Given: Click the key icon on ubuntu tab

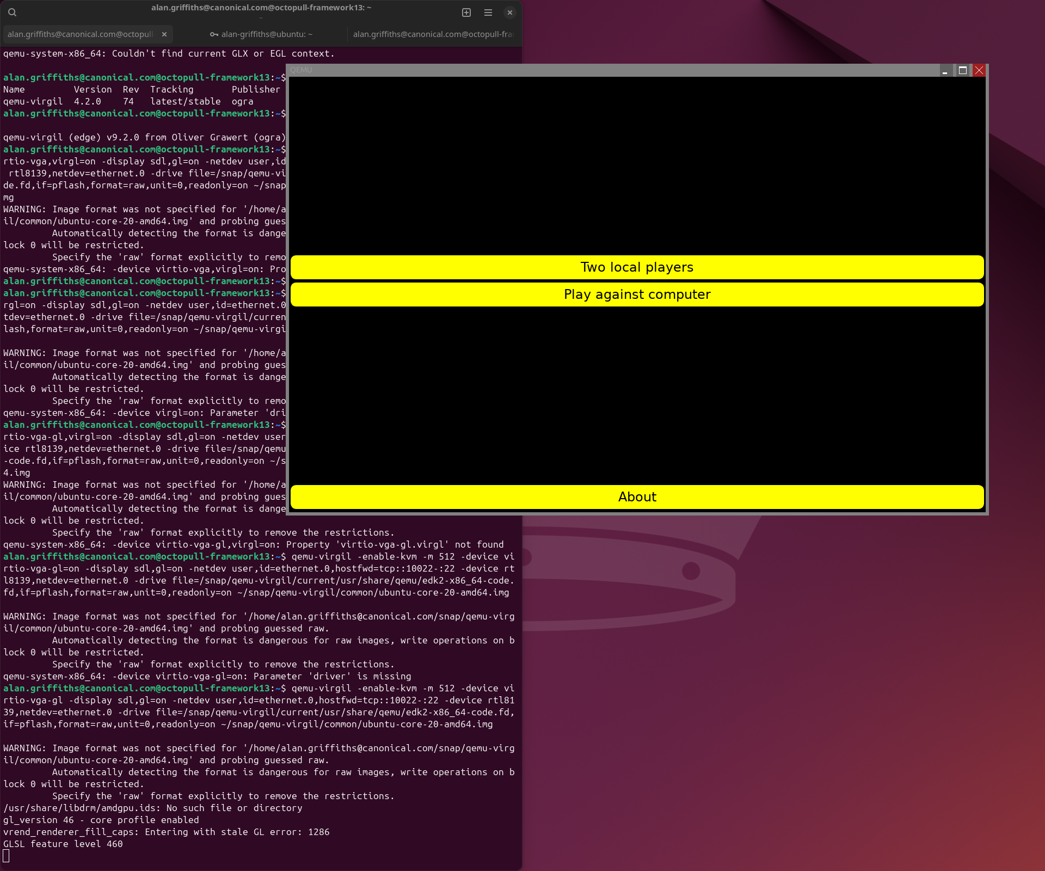Looking at the screenshot, I should 214,34.
